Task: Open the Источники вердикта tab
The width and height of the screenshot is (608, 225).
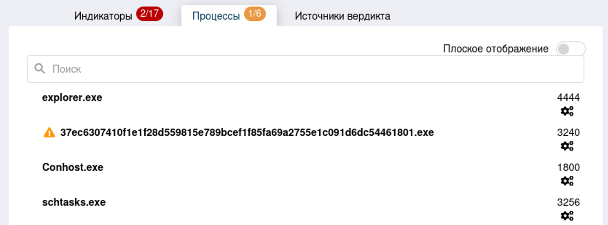Action: point(343,16)
